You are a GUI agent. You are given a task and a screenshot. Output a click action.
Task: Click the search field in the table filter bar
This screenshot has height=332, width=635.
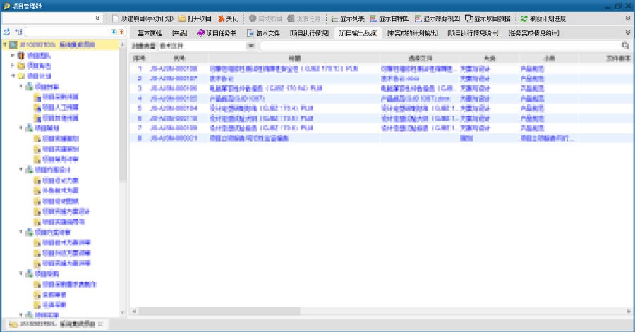click(437, 45)
